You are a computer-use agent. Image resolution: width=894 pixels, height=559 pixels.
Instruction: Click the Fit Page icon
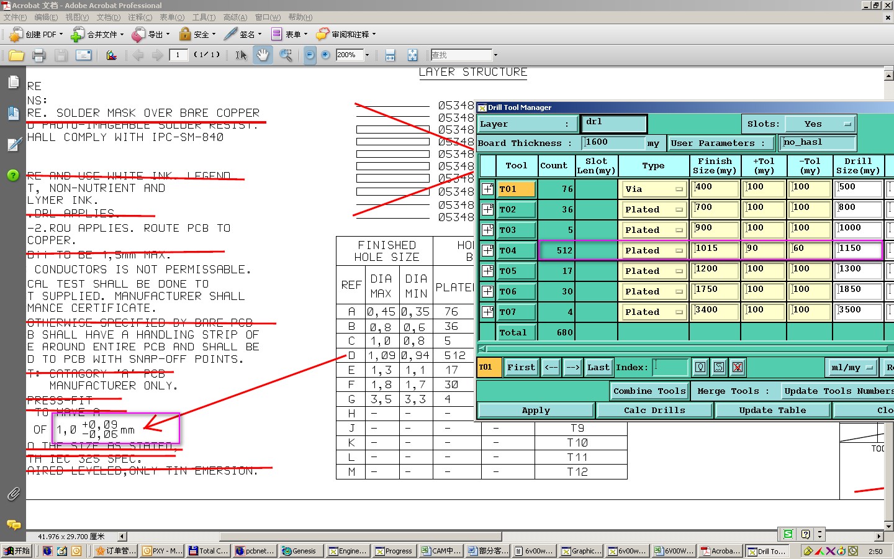412,55
